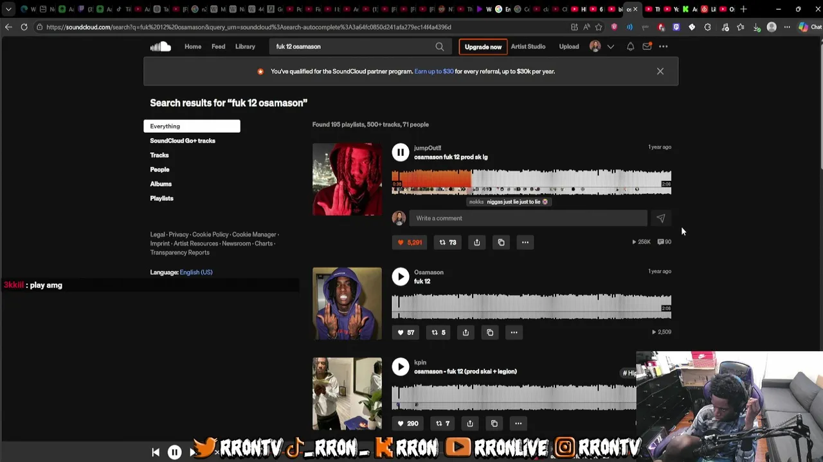Like the Osamason track with 57 likes
The width and height of the screenshot is (823, 462).
point(406,332)
